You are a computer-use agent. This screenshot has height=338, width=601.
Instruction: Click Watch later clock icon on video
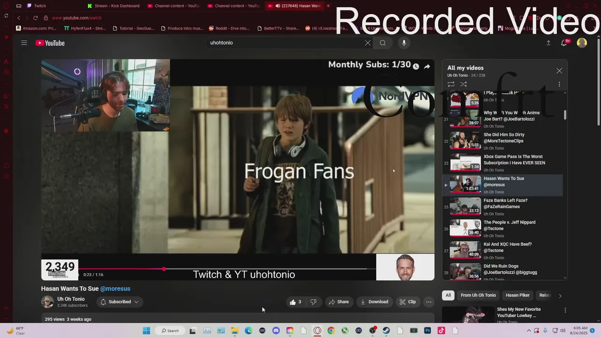(x=416, y=67)
